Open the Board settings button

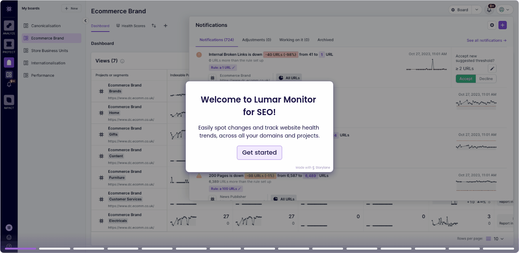tap(460, 10)
